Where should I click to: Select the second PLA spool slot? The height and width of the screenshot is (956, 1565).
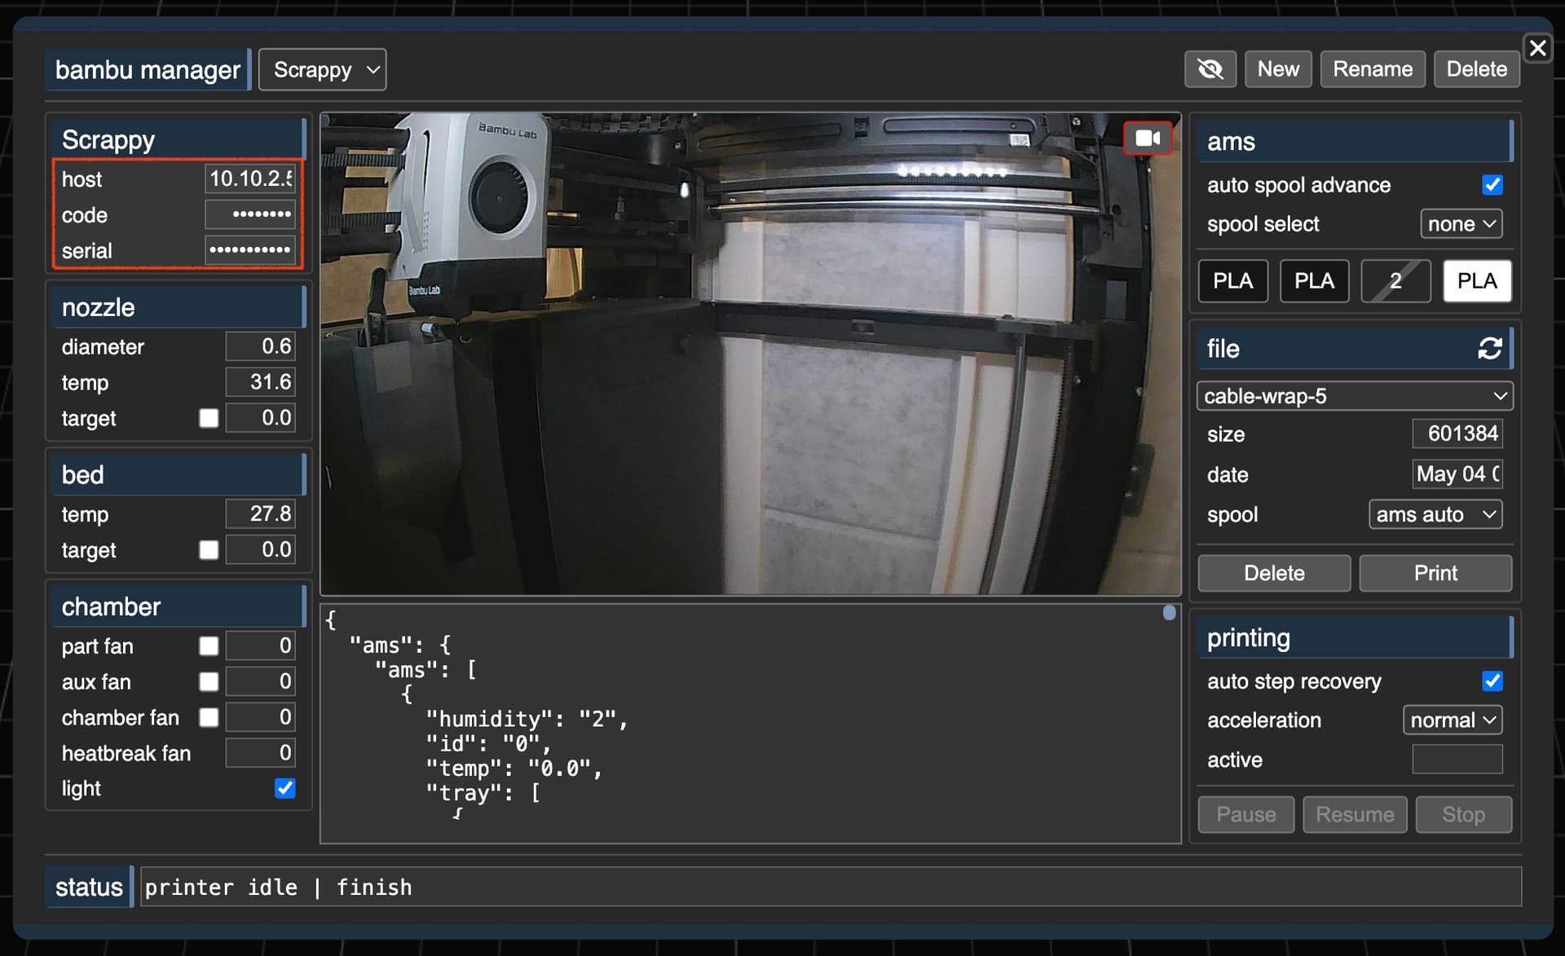tap(1314, 281)
